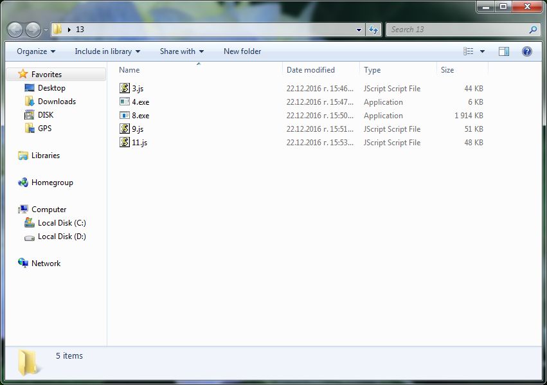The width and height of the screenshot is (547, 385).
Task: Click the Downloads folder icon
Action: [x=30, y=101]
